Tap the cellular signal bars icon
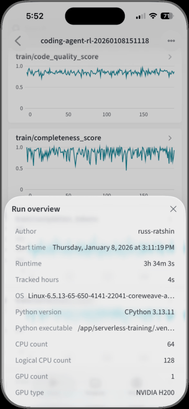 tap(141, 16)
